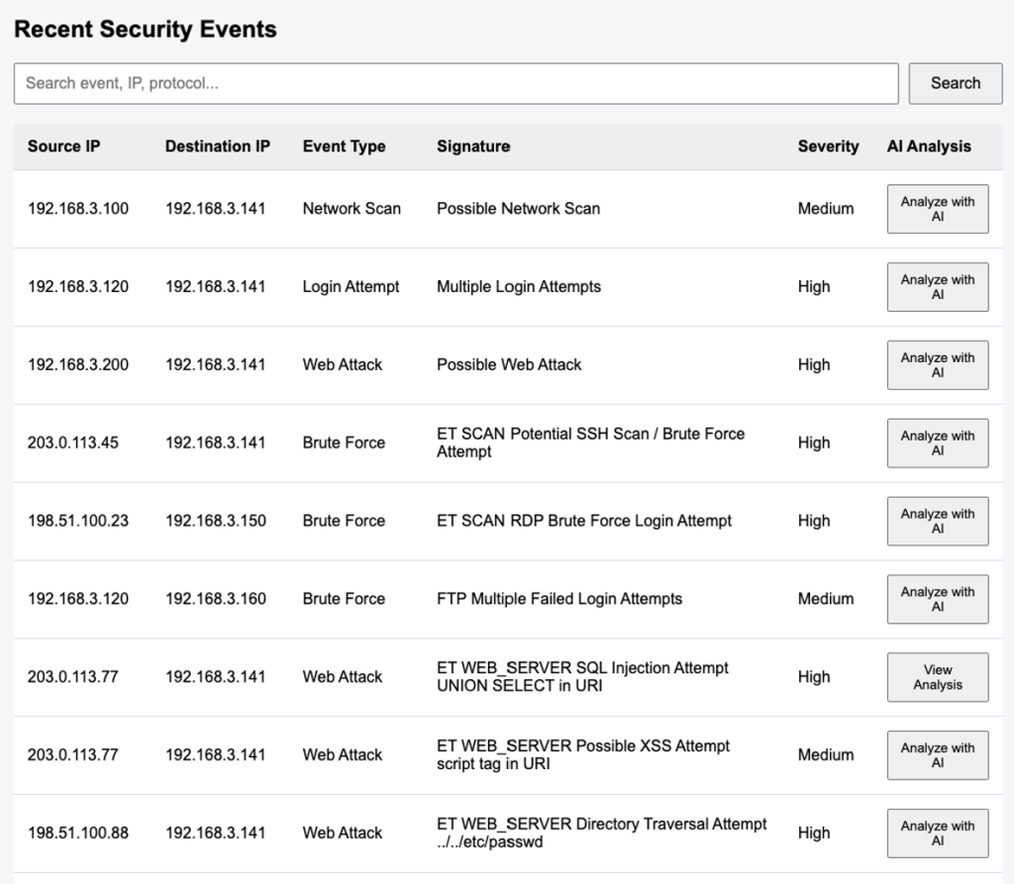Click the Network Scan event type cell
This screenshot has width=1014, height=884.
[x=352, y=208]
